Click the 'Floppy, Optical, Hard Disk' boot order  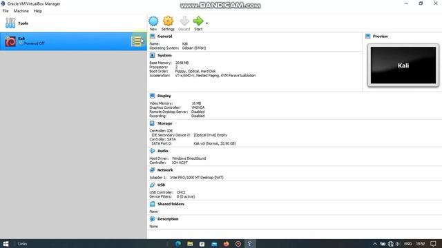(195, 71)
